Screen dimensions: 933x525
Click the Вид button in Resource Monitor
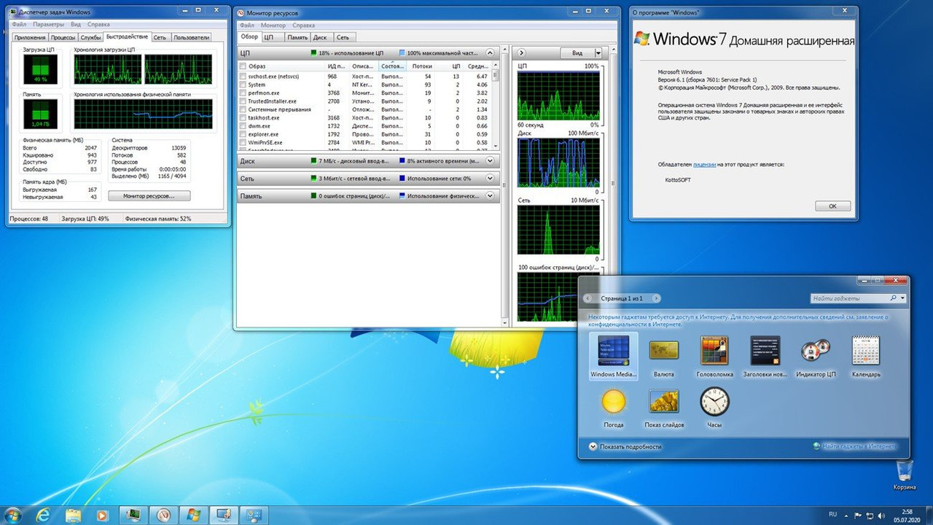pos(577,53)
